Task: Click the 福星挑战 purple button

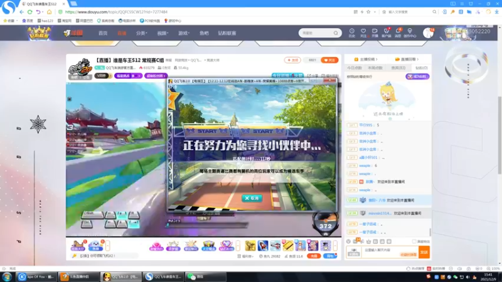Action: click(x=128, y=76)
